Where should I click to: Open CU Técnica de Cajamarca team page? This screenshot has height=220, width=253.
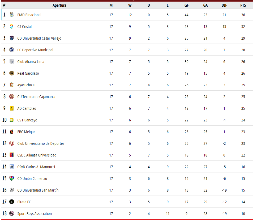click(36, 97)
